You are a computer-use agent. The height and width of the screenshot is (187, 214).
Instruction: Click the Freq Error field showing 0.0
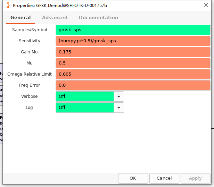point(133,85)
